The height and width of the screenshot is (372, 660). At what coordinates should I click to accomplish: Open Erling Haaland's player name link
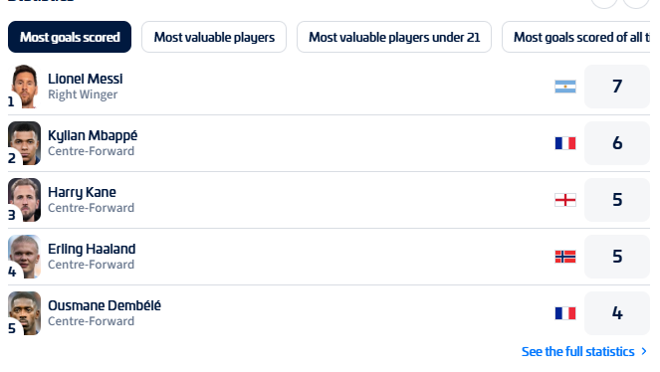click(x=92, y=249)
